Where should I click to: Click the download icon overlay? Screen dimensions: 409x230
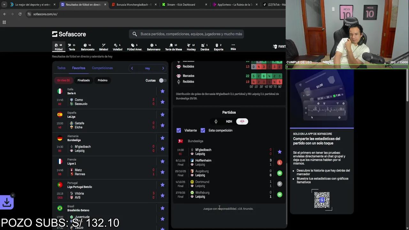coord(7,202)
